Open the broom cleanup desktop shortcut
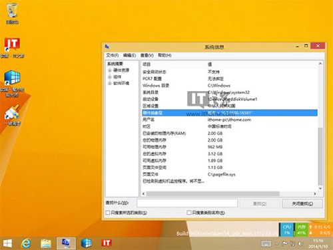The height and width of the screenshot is (250, 333). [12, 115]
